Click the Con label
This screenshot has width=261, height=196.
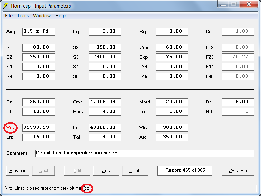(x=144, y=48)
